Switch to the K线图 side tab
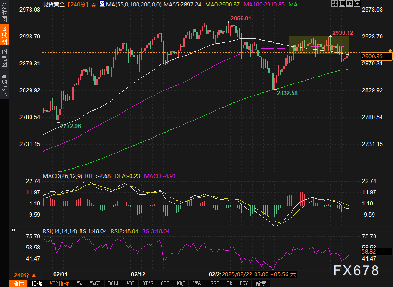Screen dimensions: 393x287 tap(4, 35)
